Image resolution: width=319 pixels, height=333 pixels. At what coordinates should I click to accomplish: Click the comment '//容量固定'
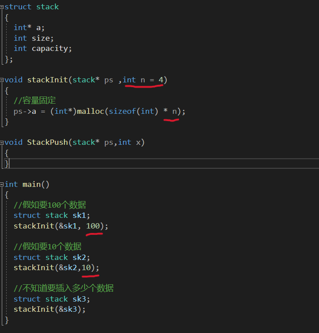pos(35,101)
